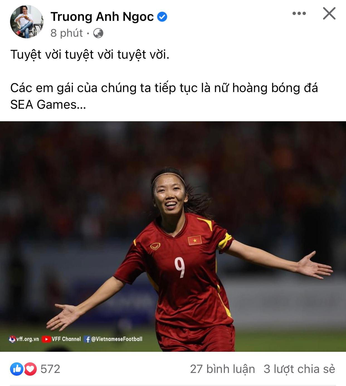Click the public globe privacy icon
The image size is (346, 386).
98,33
